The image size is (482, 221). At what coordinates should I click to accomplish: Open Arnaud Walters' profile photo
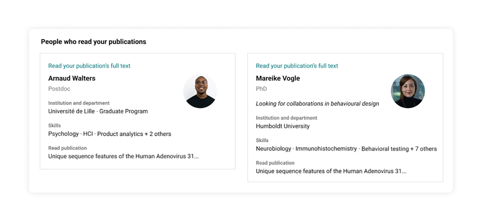click(200, 91)
